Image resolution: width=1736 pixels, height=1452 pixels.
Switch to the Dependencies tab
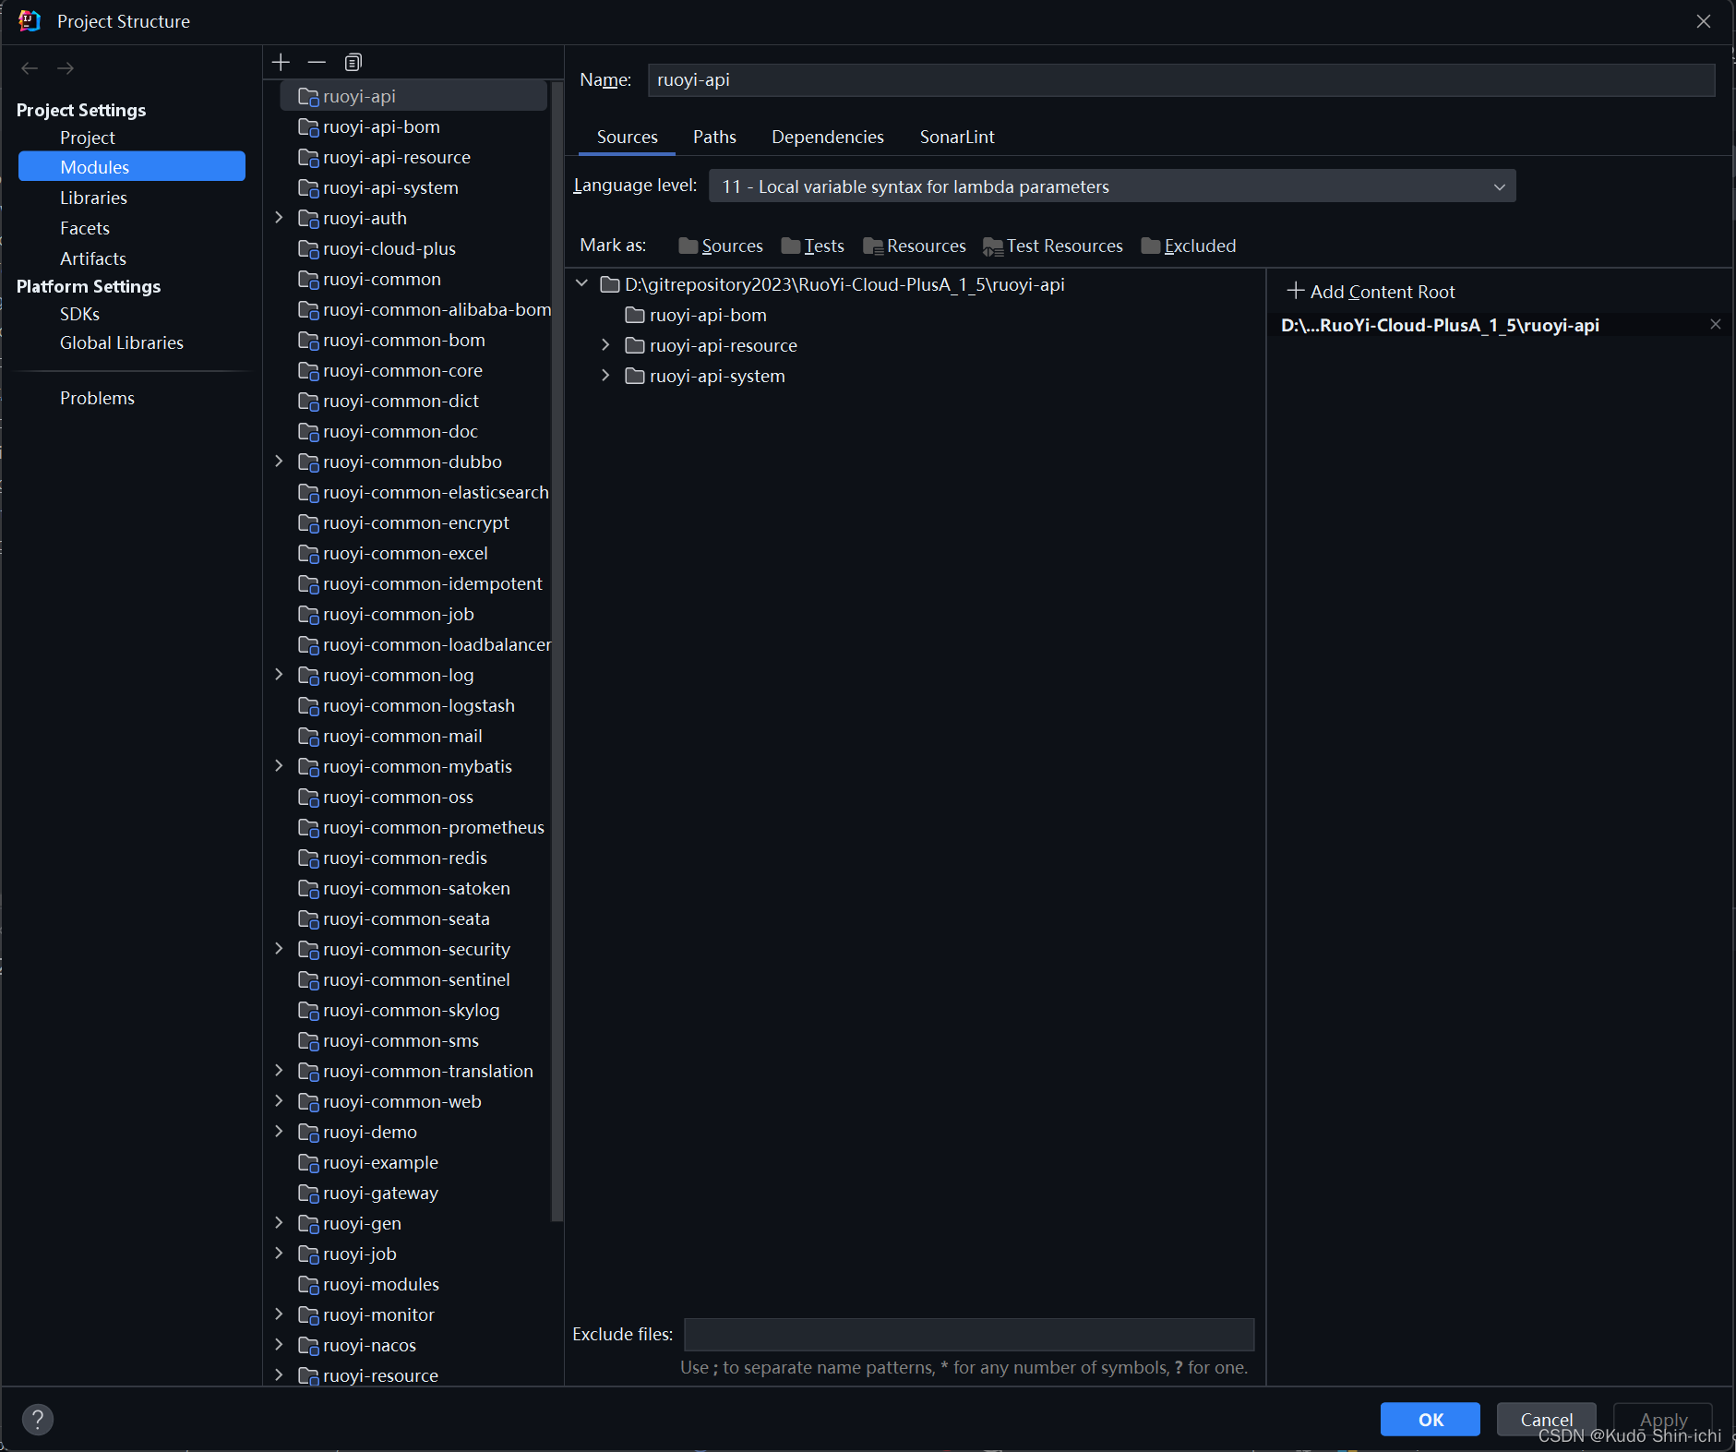pyautogui.click(x=828, y=137)
